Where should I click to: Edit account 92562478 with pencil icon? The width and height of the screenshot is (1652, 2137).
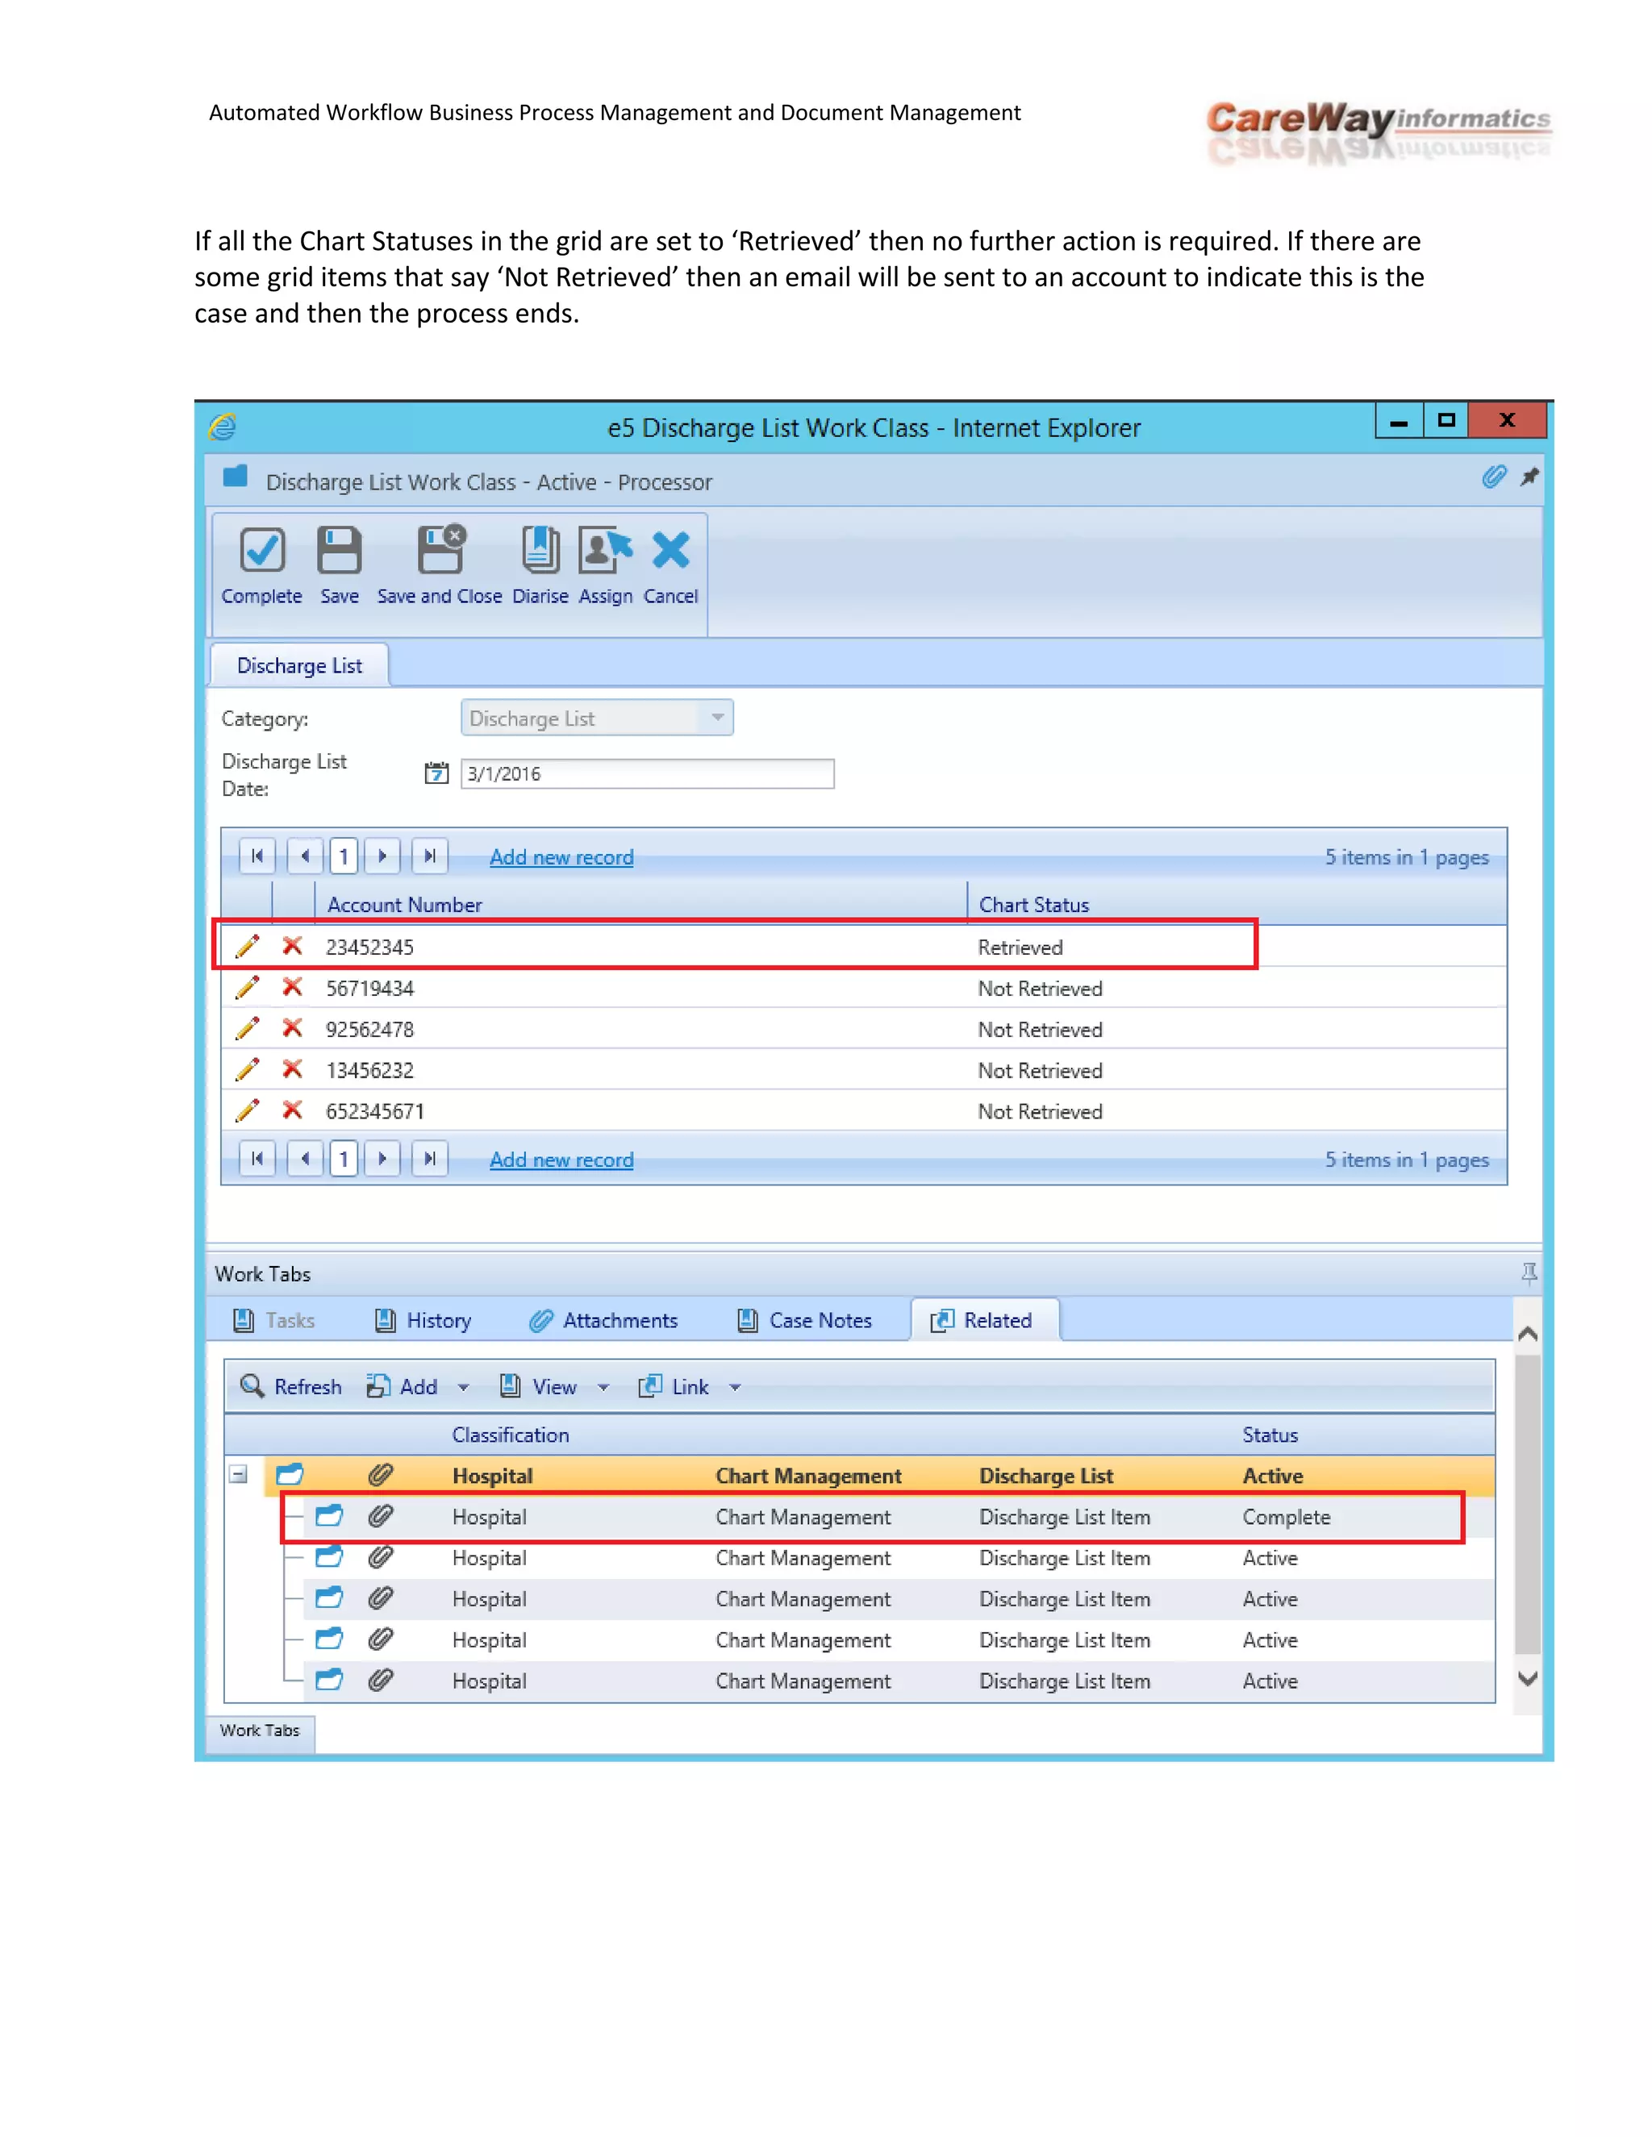coord(248,1028)
